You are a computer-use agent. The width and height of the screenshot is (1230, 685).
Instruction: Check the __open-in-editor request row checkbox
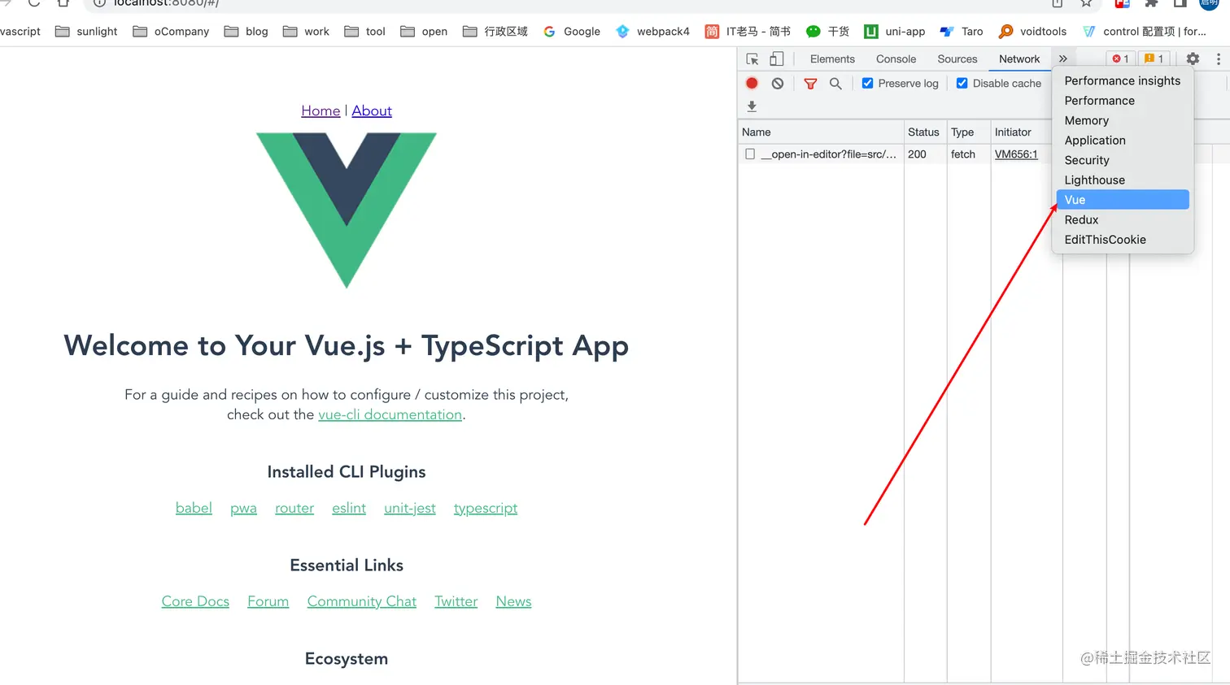point(750,154)
